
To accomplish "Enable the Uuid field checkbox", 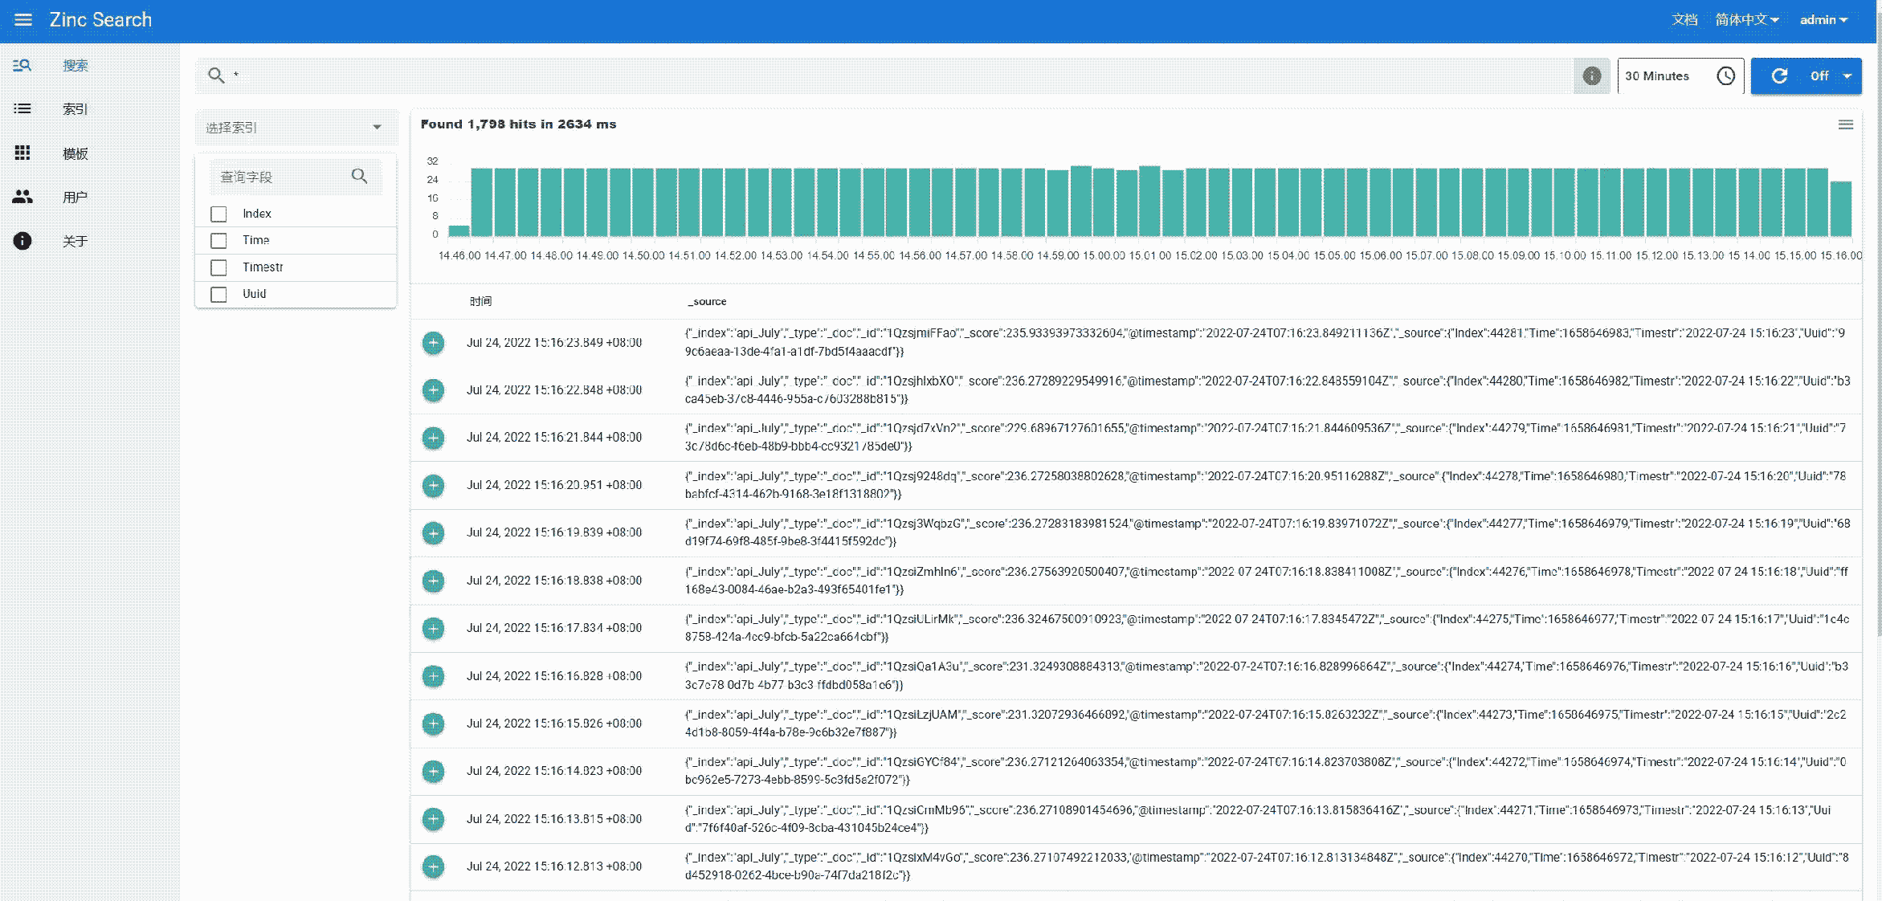I will (218, 294).
